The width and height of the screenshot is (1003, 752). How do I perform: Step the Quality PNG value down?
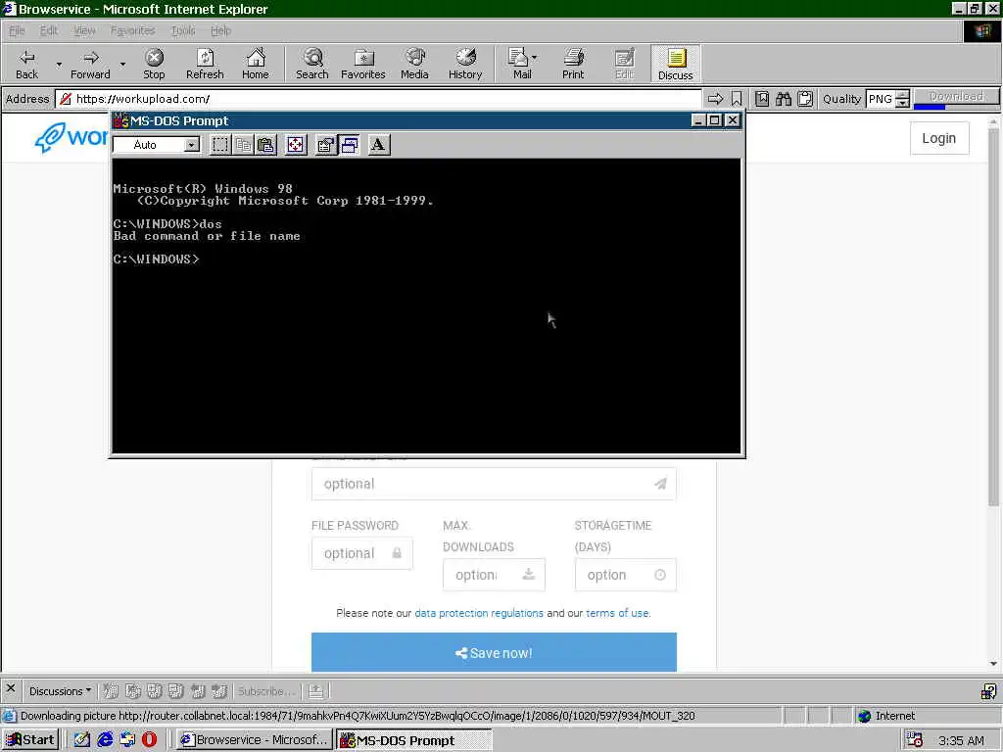[902, 103]
